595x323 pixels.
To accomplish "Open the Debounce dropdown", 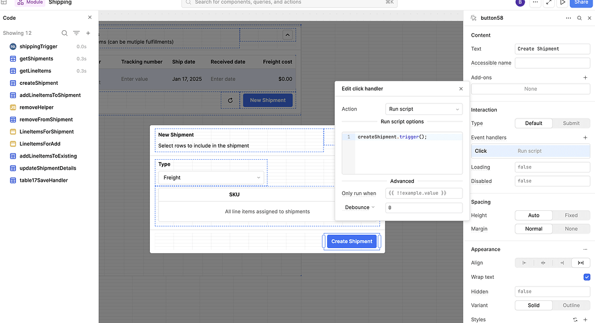I will (x=359, y=207).
